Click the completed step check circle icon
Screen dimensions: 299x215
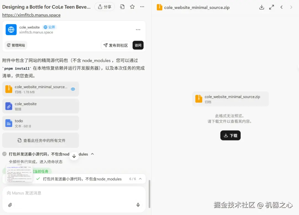5,154
